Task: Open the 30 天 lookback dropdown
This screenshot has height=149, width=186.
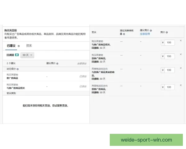Action: pos(27,55)
